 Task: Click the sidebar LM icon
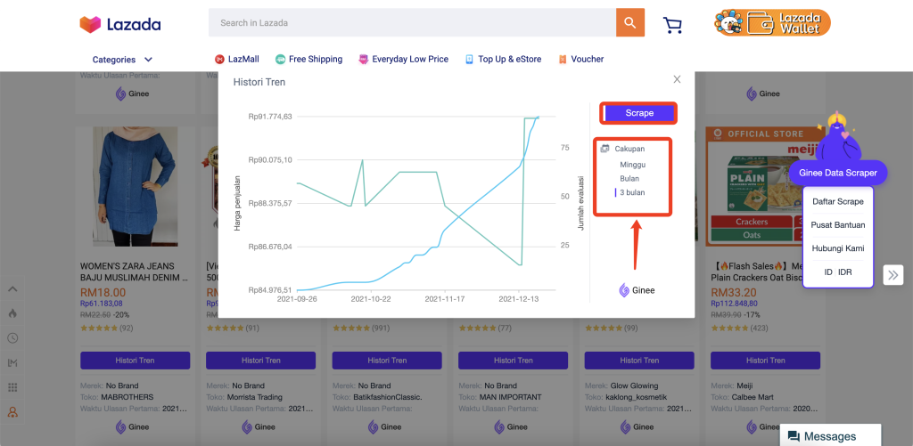point(12,363)
